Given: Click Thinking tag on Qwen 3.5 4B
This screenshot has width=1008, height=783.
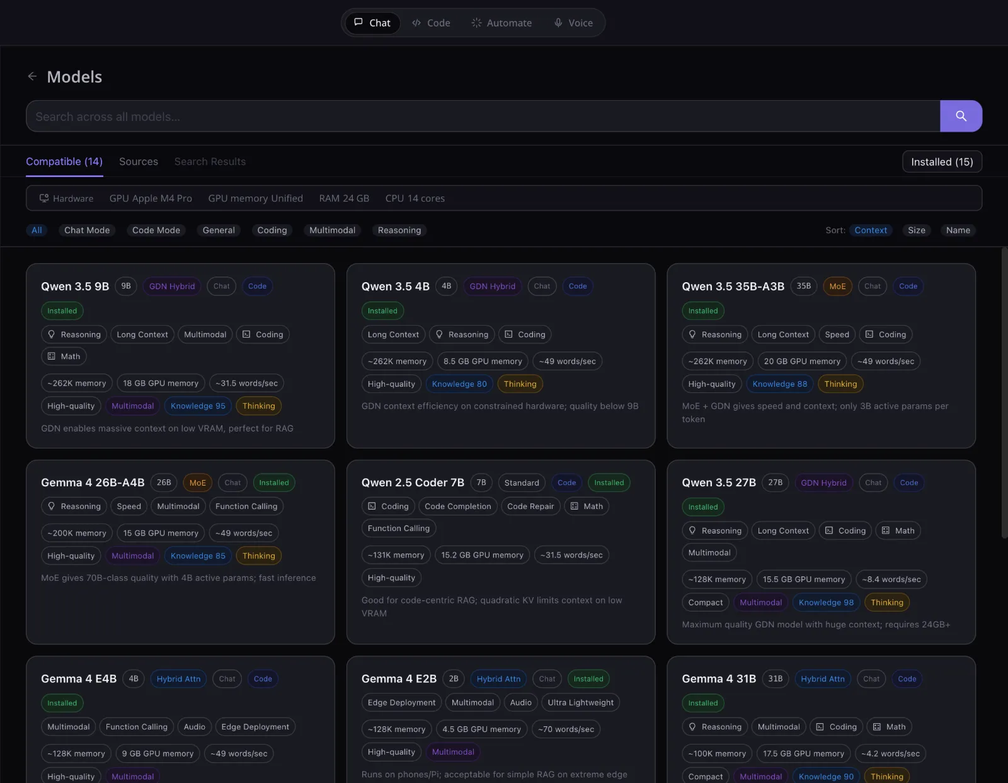Looking at the screenshot, I should point(520,384).
